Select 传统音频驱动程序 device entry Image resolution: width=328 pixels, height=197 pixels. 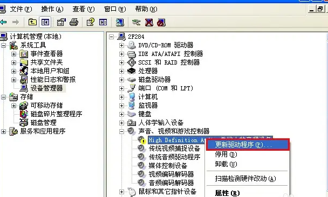click(x=174, y=157)
